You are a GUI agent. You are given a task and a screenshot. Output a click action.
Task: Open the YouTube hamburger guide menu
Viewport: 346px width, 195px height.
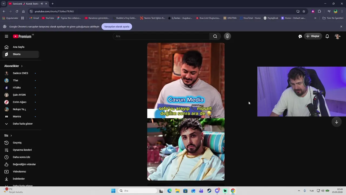[x=6, y=36]
